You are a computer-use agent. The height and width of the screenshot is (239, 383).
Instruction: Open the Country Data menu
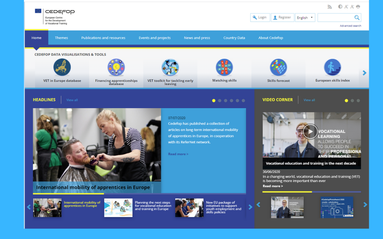click(234, 38)
